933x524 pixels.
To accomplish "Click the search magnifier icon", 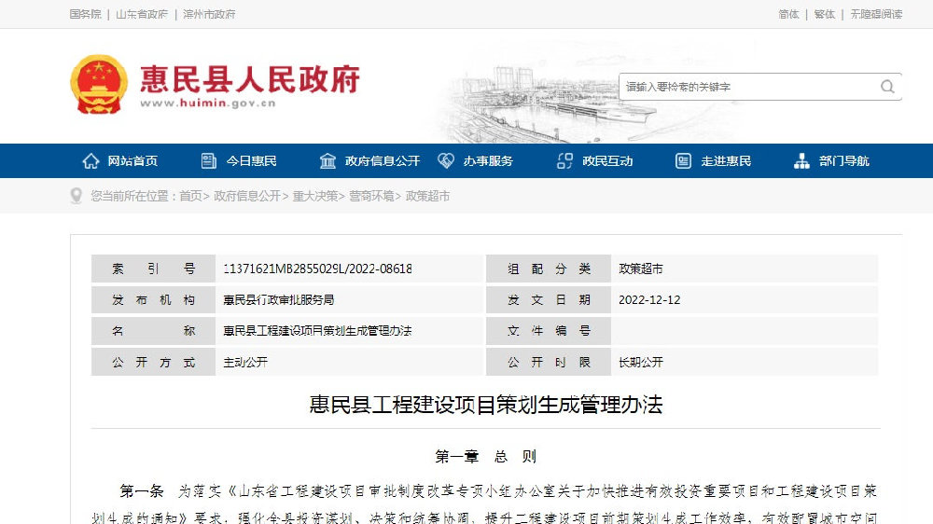I will tap(887, 87).
